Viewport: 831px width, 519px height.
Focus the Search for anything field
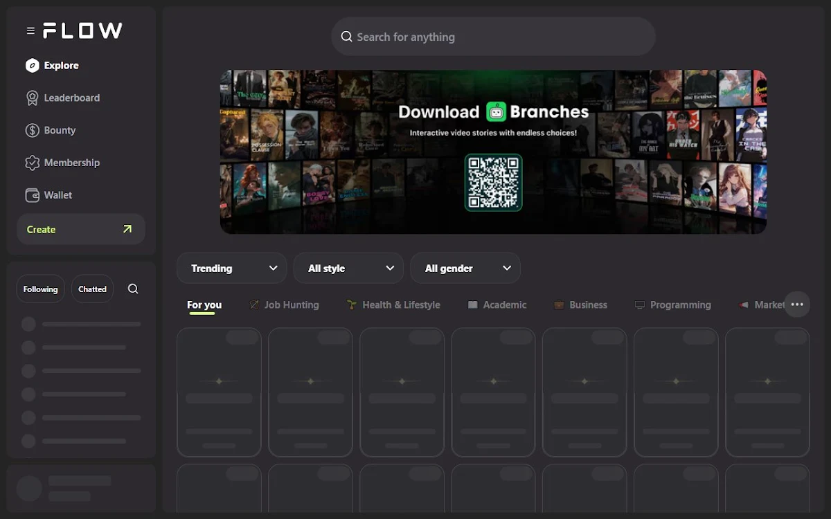tap(494, 37)
